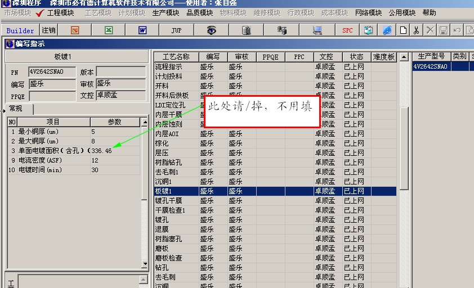The width and height of the screenshot is (474, 288).
Task: Open the 工艺模块 menu
Action: [99, 13]
